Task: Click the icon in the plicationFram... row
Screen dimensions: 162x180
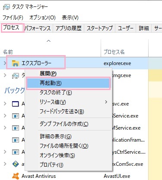Action: (16, 140)
